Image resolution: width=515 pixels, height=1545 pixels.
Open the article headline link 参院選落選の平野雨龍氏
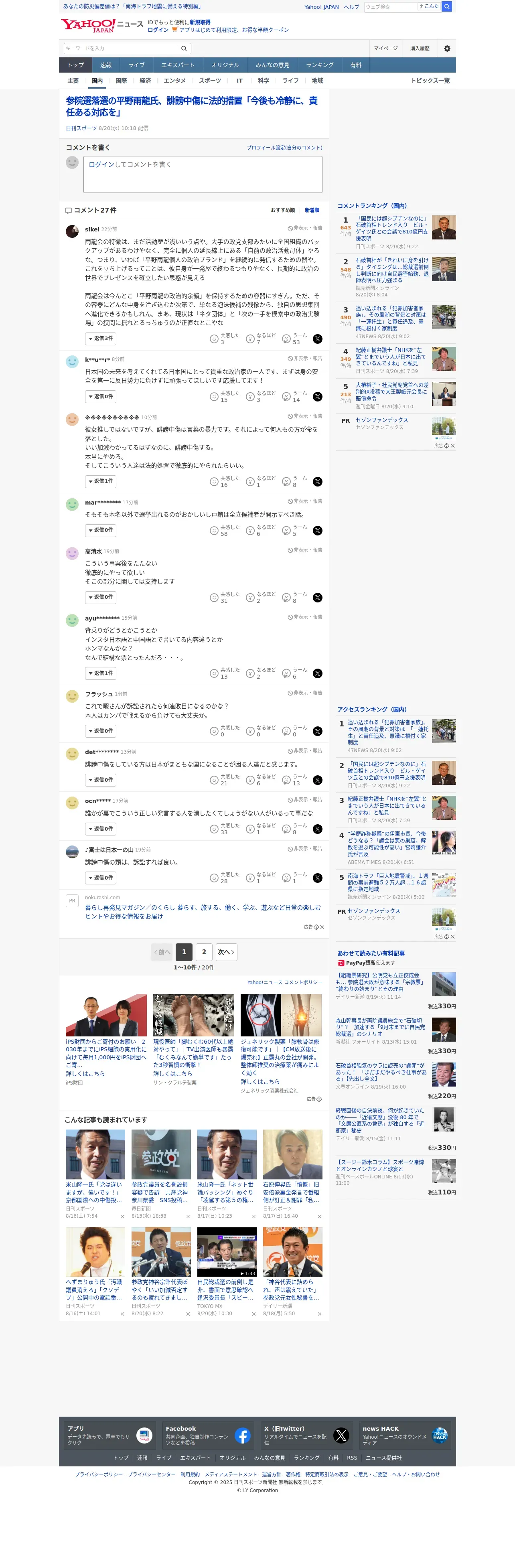click(192, 106)
